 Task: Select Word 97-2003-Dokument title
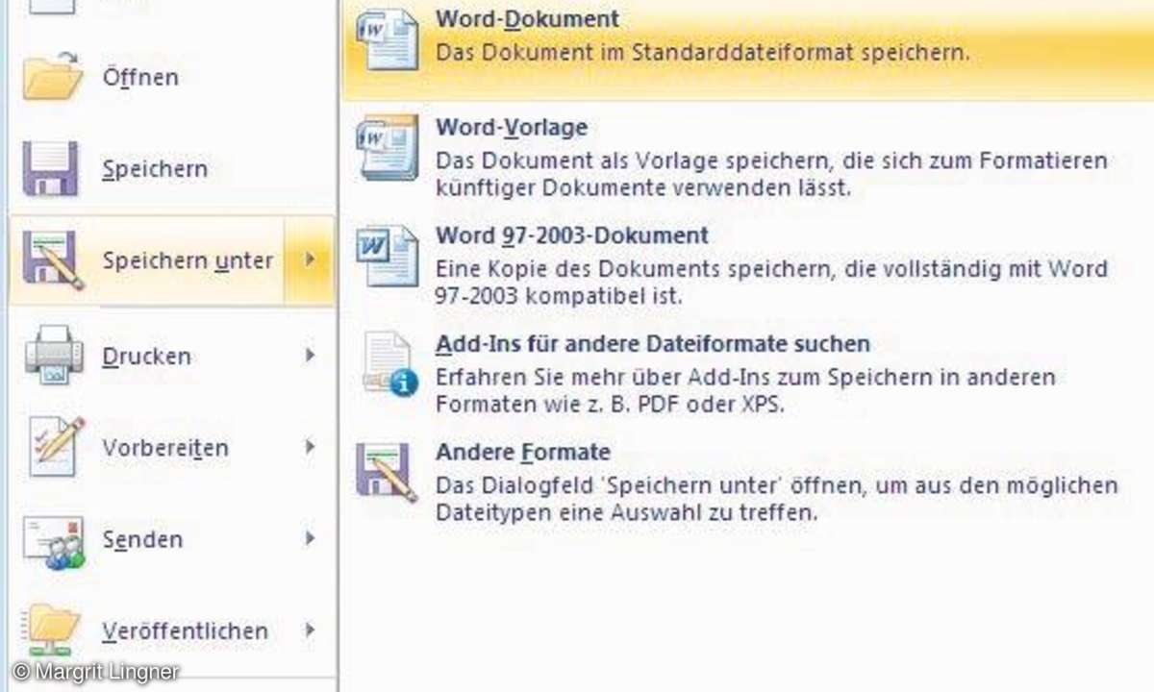point(571,235)
